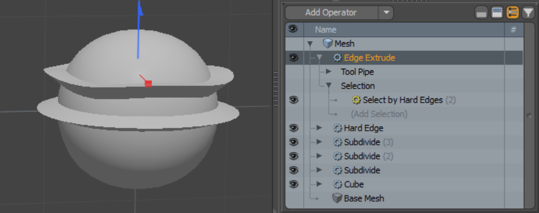The image size is (539, 213).
Task: Click the Mesh item cube icon
Action: (328, 43)
